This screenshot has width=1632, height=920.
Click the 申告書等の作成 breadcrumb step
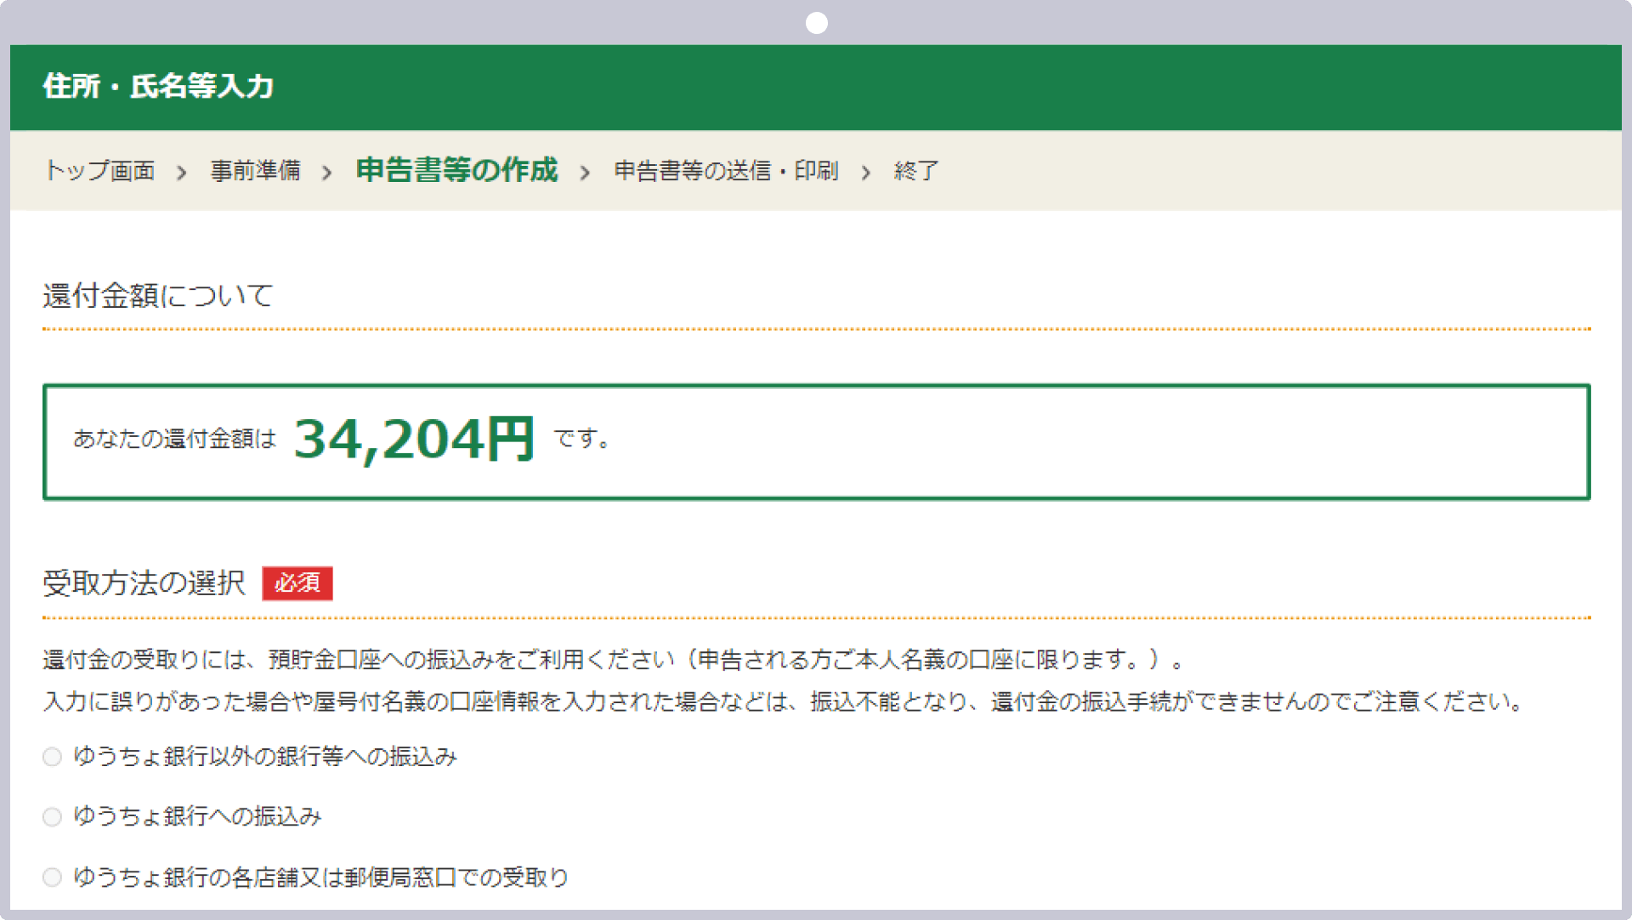point(456,170)
